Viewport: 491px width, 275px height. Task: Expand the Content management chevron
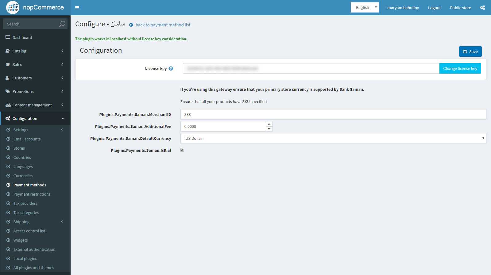(x=62, y=105)
